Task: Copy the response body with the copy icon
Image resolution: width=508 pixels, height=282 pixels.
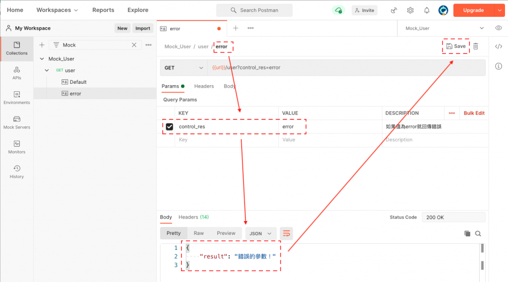Action: (467, 233)
